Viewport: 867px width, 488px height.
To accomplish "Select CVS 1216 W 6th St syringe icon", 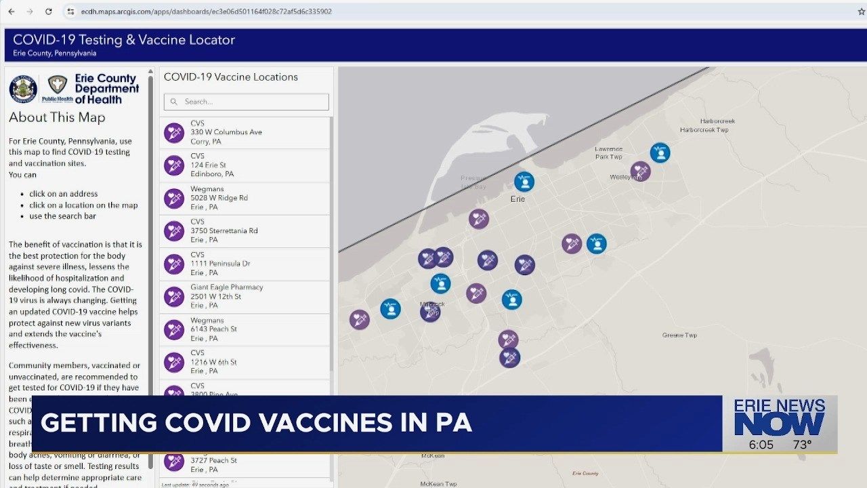I will coord(174,363).
